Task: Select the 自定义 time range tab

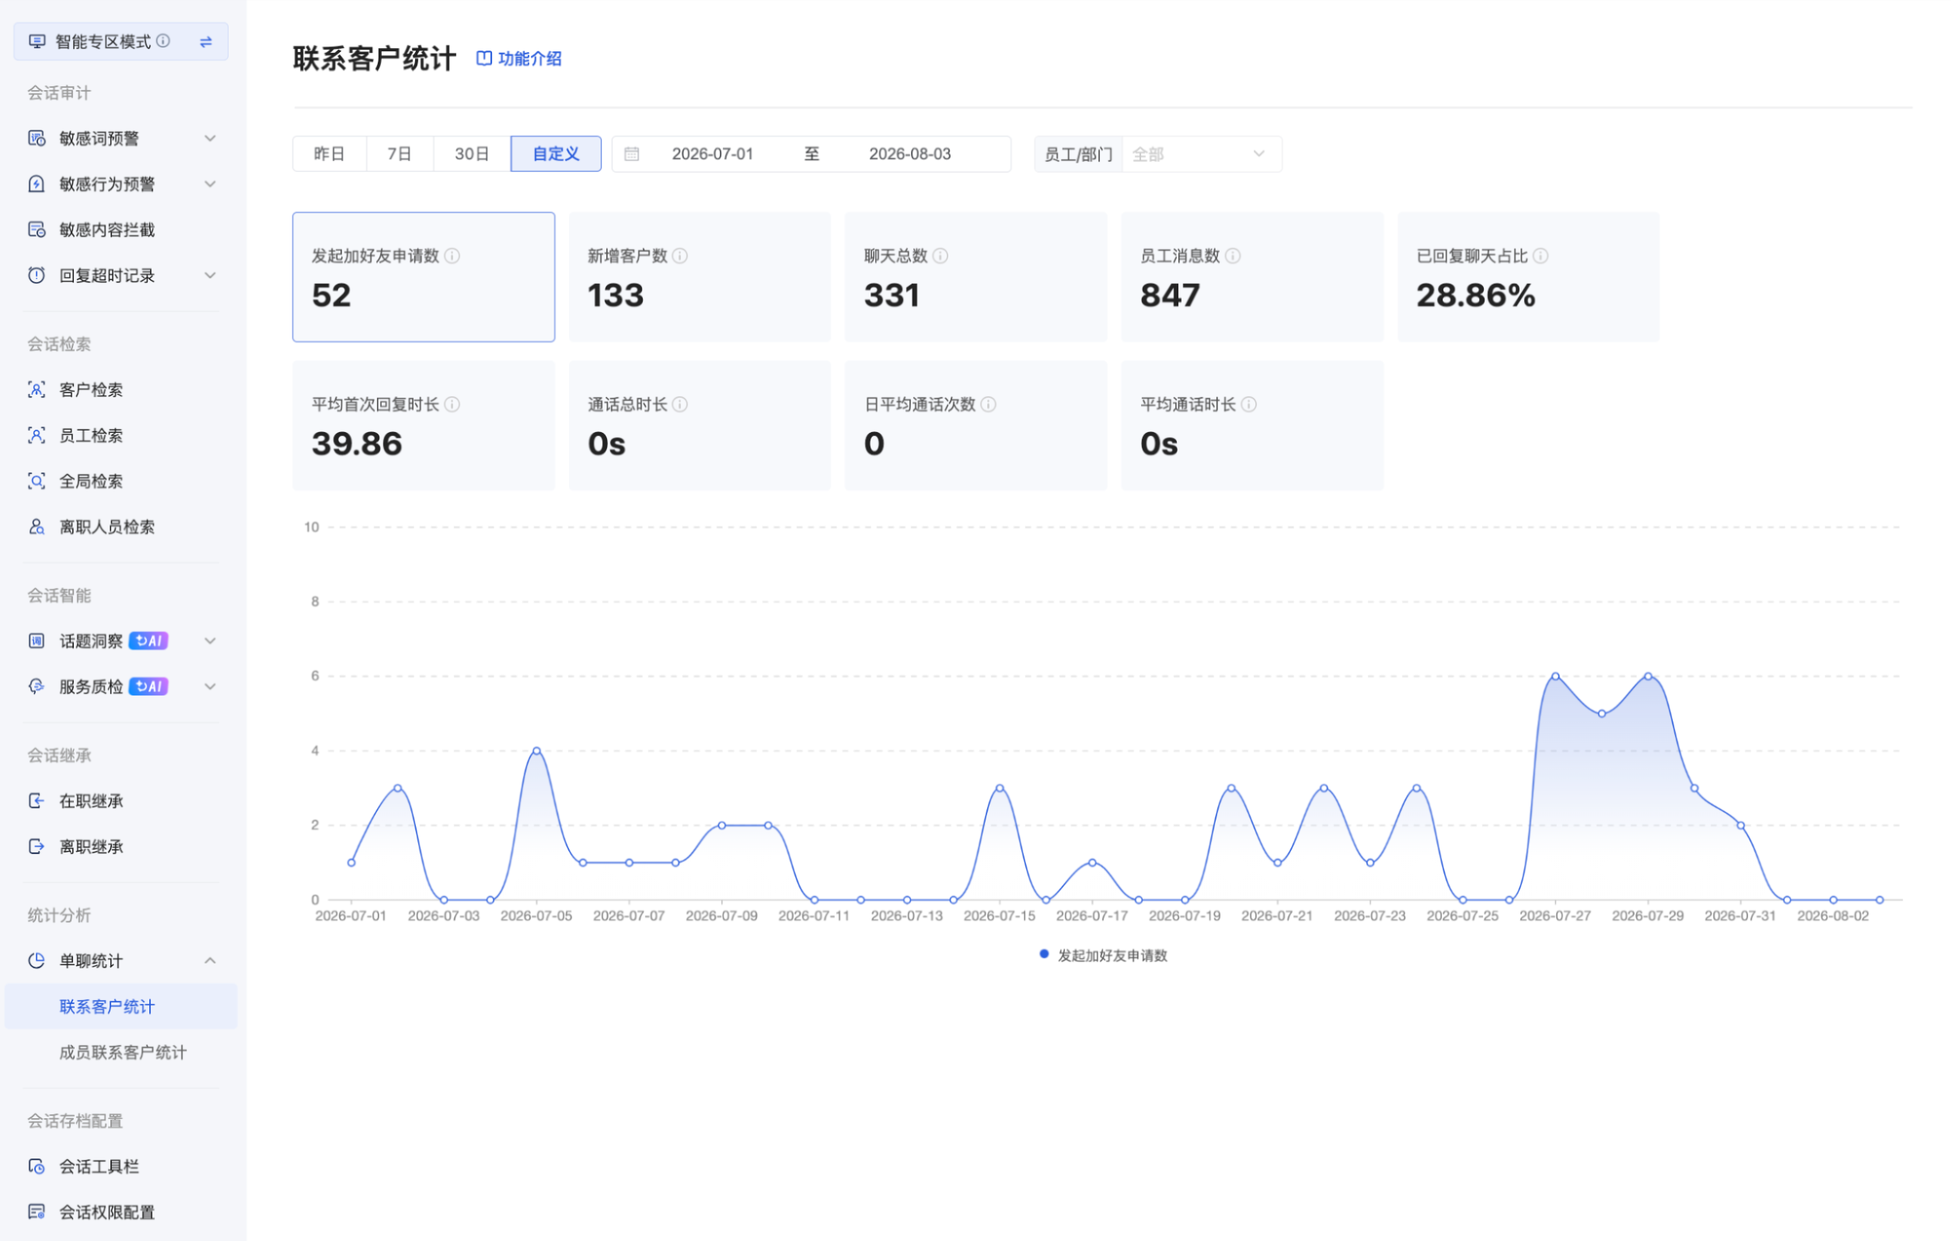Action: (x=556, y=154)
